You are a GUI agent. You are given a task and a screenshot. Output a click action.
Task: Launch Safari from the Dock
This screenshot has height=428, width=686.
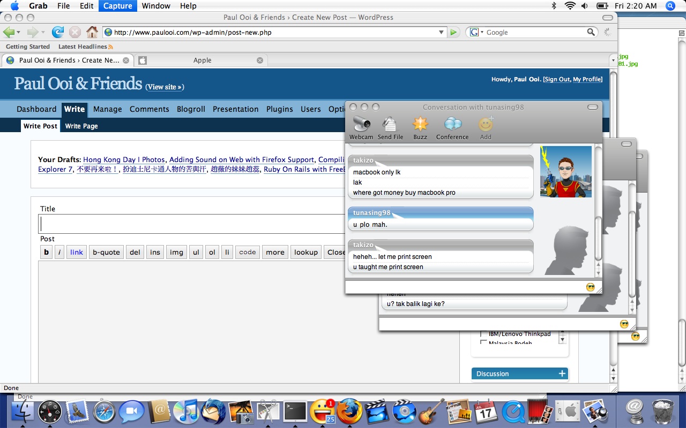tap(105, 412)
